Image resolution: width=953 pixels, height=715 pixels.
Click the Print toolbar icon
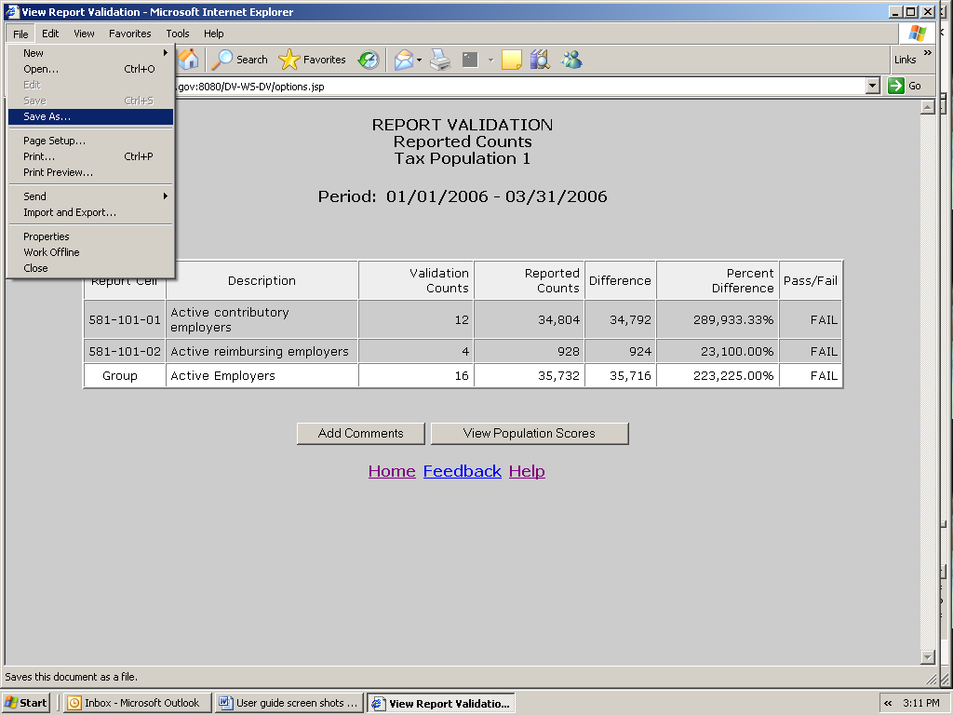(x=440, y=60)
